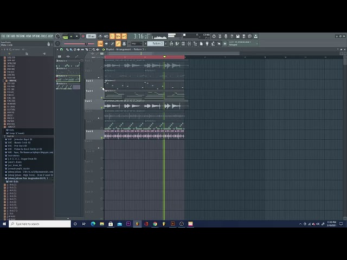The height and width of the screenshot is (260, 347).
Task: Click the microphone one-click recording icon
Action: coord(226,36)
